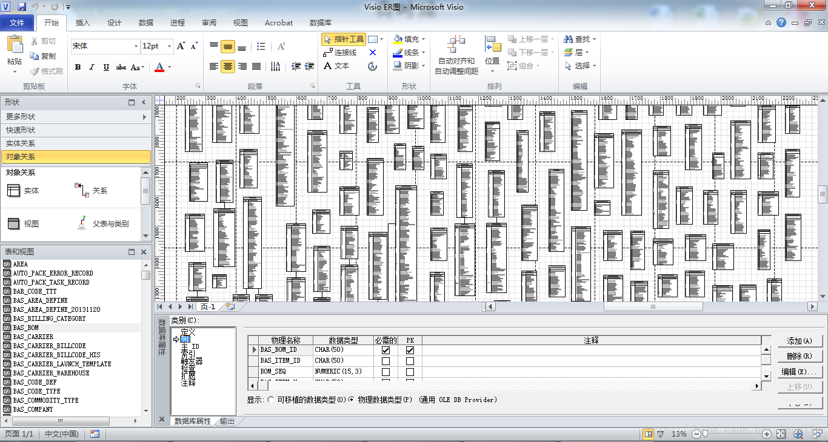Switch to the Database (数据库) tab
Viewport: 828px width, 442px height.
point(321,23)
